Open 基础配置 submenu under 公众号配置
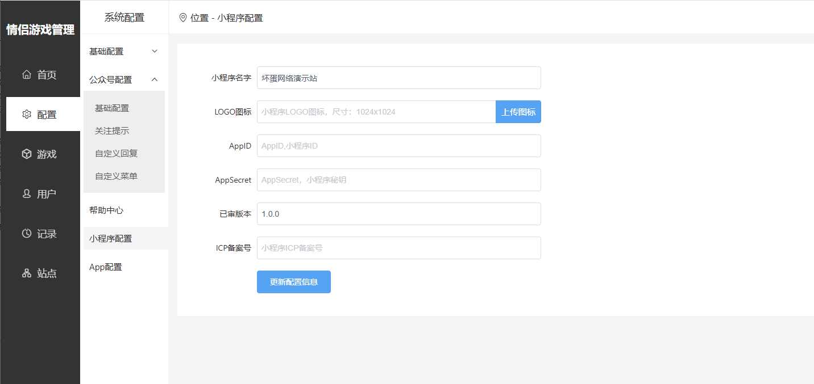 (x=124, y=108)
